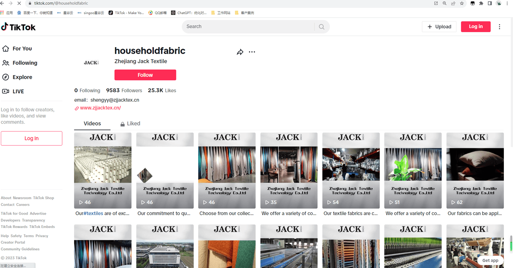The image size is (513, 268).
Task: Open the pillow video with 62 views
Action: click(x=475, y=170)
